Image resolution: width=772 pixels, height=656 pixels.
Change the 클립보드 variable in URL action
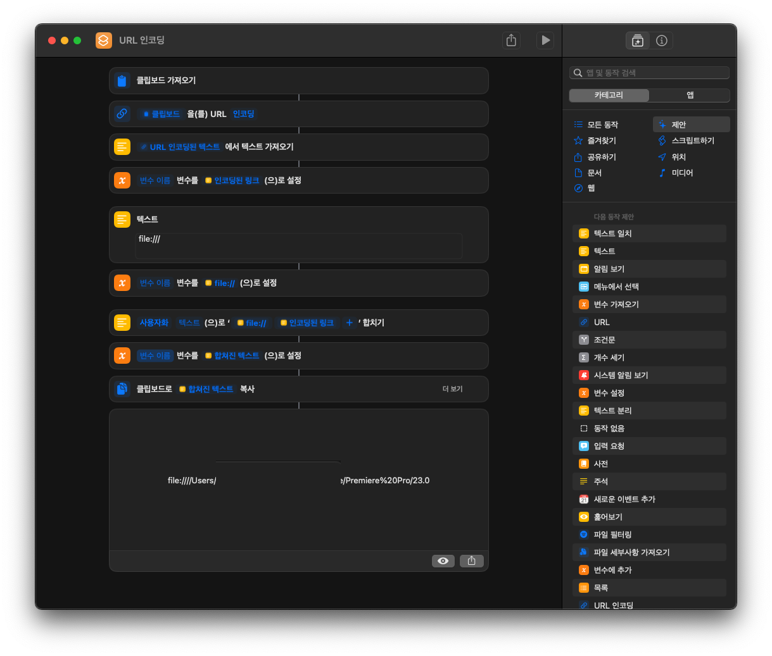161,114
